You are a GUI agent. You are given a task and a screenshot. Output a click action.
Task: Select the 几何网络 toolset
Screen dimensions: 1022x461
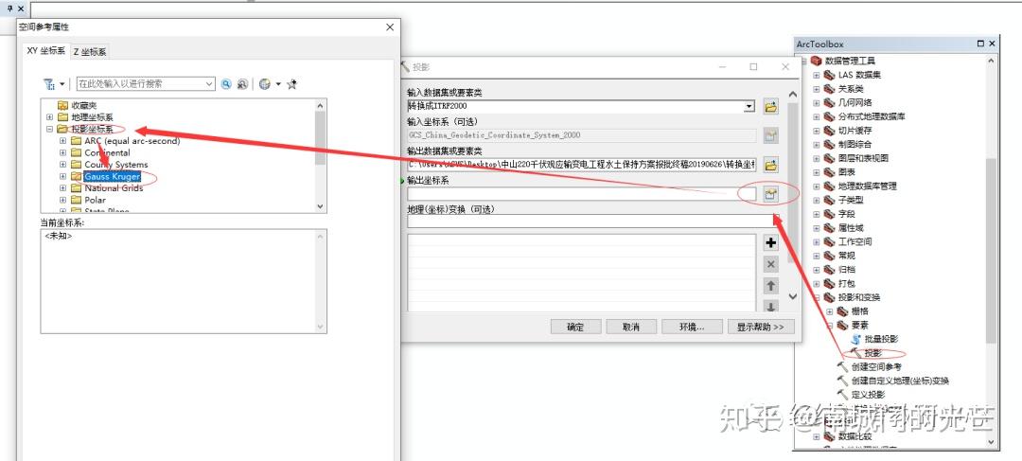(855, 102)
